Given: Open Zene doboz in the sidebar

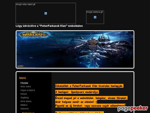Looking at the screenshot, I should coord(26,101).
